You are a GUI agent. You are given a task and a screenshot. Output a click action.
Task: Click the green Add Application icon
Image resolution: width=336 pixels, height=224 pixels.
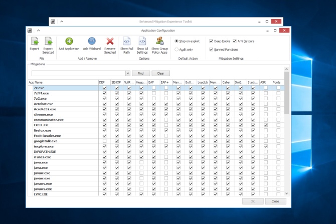point(69,41)
